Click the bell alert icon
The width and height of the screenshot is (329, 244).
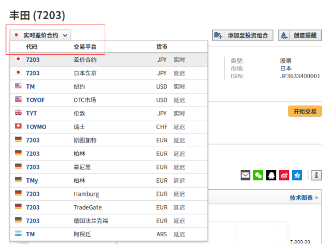(x=284, y=36)
